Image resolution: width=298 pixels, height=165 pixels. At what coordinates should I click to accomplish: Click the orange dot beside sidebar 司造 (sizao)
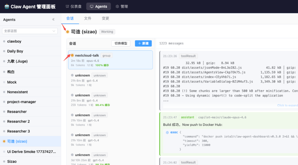point(4,141)
